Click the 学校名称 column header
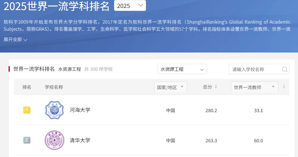Screen dimensions: 298x157 pyautogui.click(x=54, y=87)
